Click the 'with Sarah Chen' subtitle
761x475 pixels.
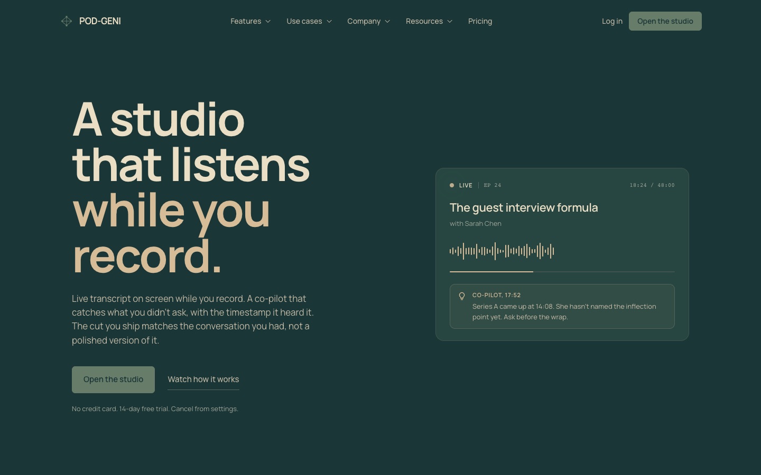(476, 224)
